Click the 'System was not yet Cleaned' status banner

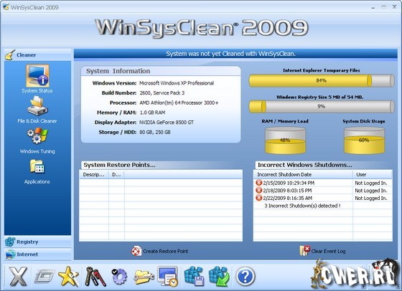coord(235,54)
